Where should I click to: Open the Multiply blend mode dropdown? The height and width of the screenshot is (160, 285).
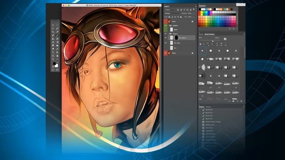coord(173,13)
